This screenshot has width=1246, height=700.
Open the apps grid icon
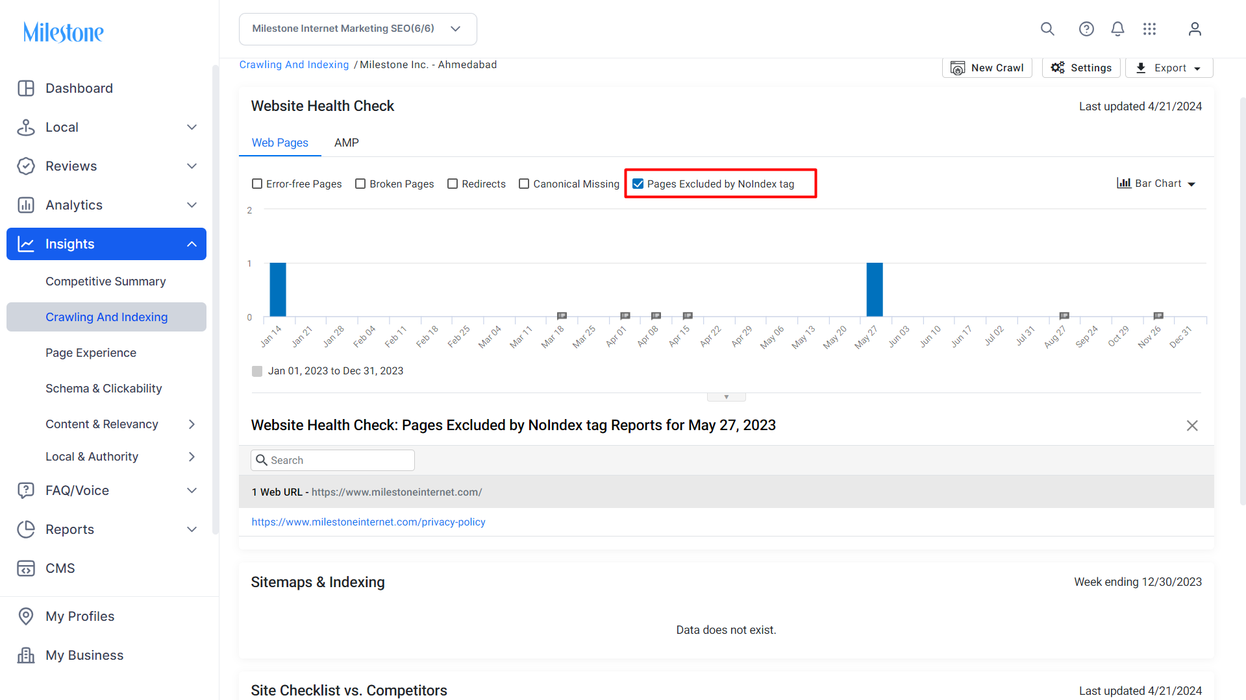(x=1150, y=29)
